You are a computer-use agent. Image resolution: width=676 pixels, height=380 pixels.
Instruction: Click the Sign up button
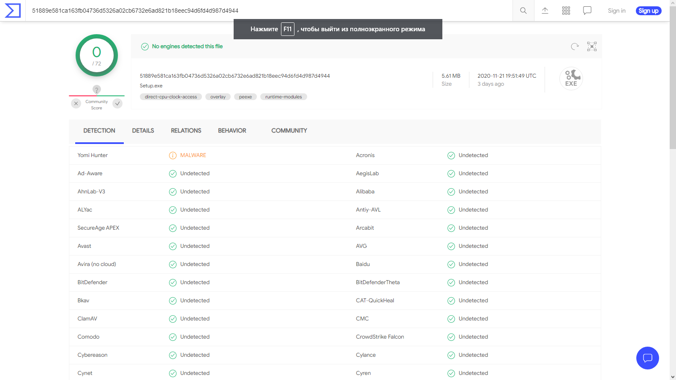[x=648, y=11]
